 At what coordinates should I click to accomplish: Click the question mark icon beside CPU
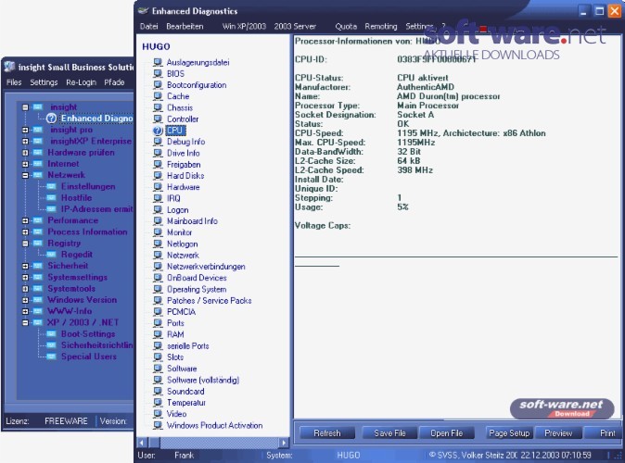[x=158, y=131]
